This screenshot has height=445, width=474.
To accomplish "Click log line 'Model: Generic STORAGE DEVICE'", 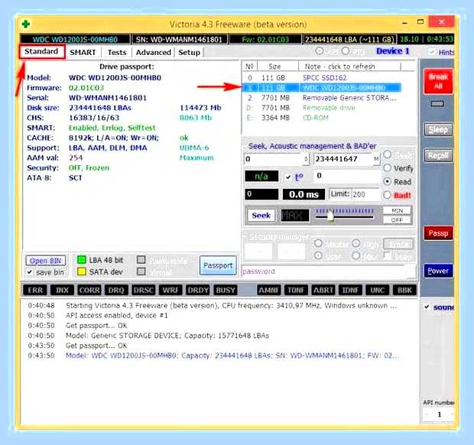I will [167, 336].
